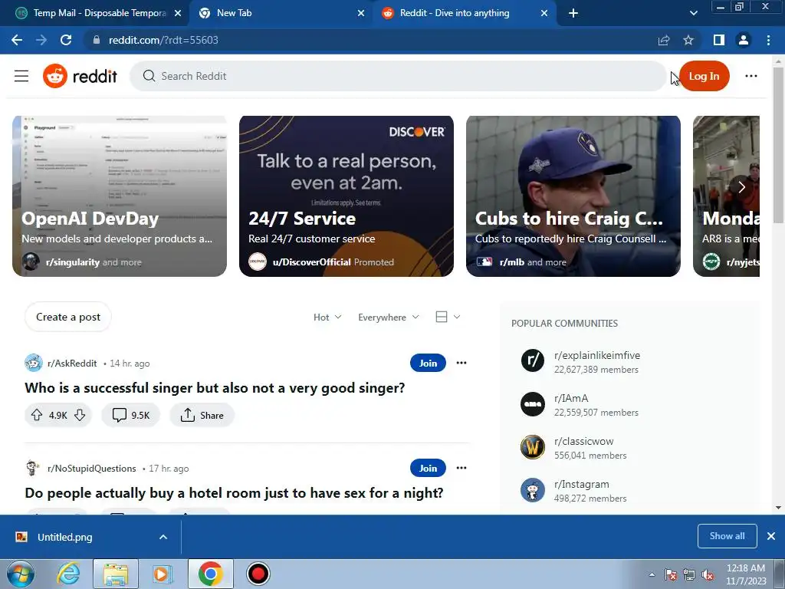Close the New Tab tab
Image resolution: width=785 pixels, height=589 pixels.
(x=361, y=14)
